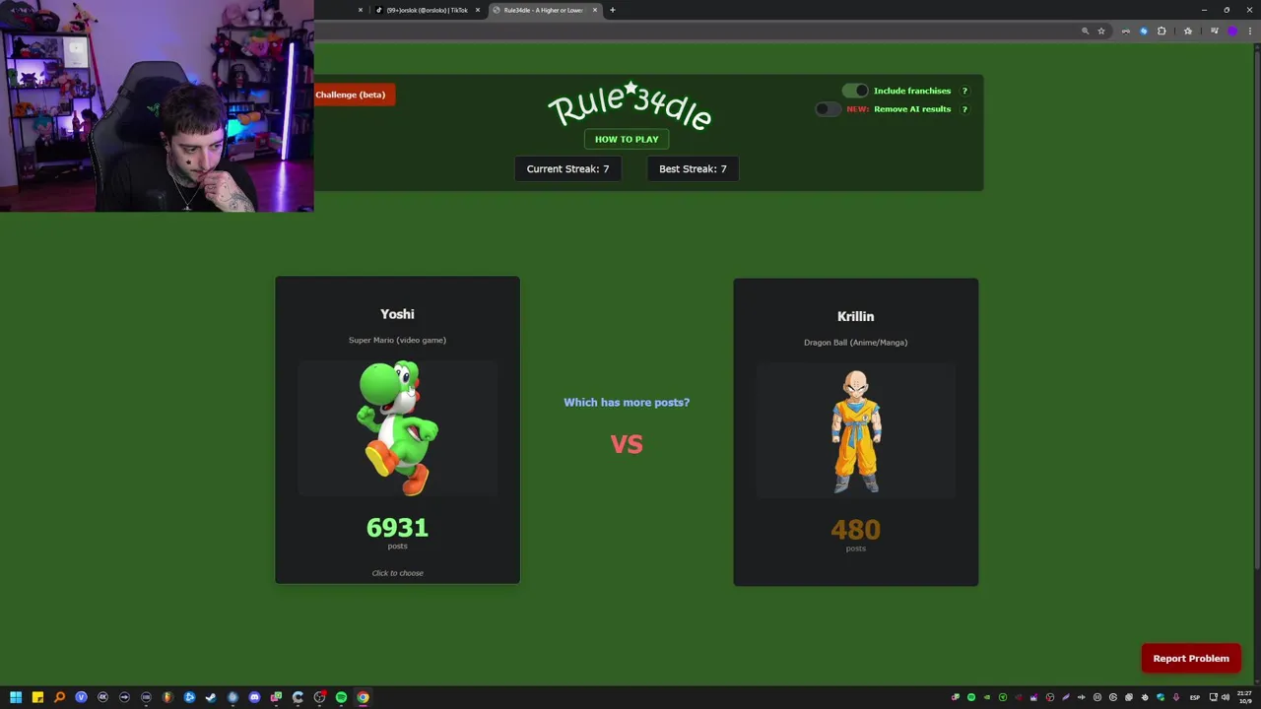
Task: Click the microphone tray icon
Action: [x=1176, y=697]
